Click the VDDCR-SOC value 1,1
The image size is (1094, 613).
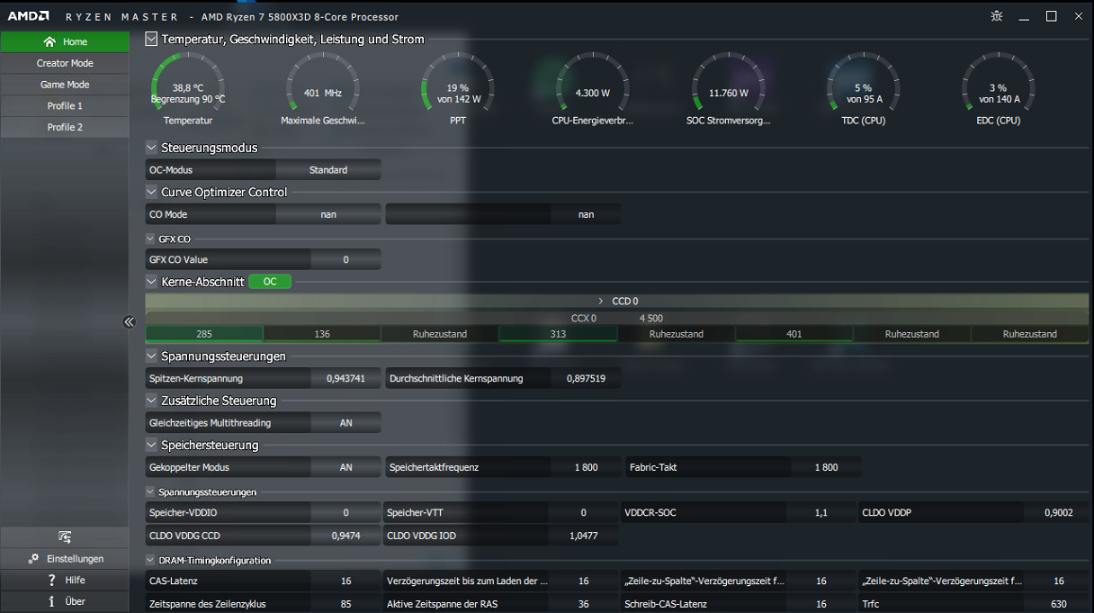(x=820, y=513)
